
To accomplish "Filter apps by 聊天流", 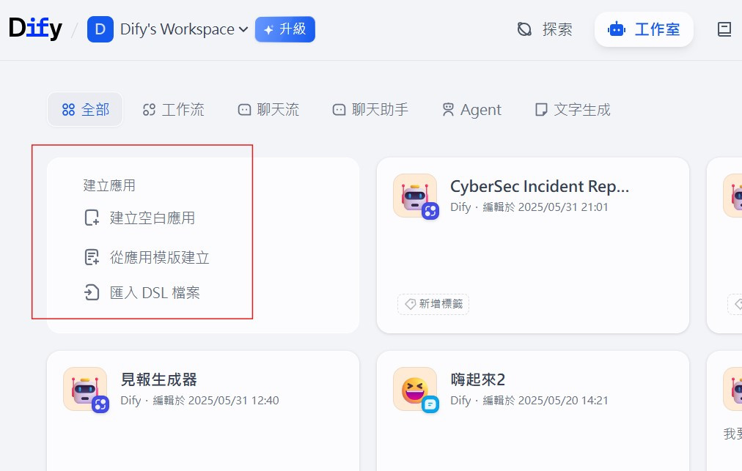I will [269, 110].
